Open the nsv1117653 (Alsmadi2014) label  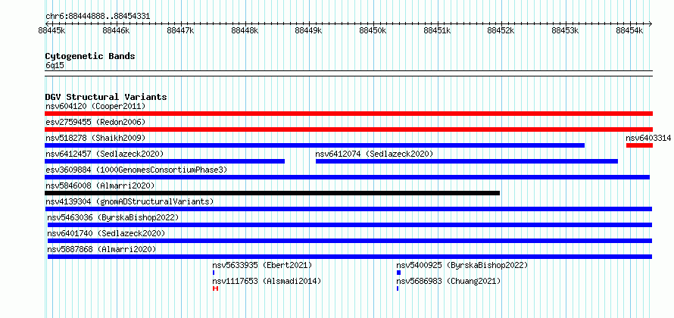(267, 281)
